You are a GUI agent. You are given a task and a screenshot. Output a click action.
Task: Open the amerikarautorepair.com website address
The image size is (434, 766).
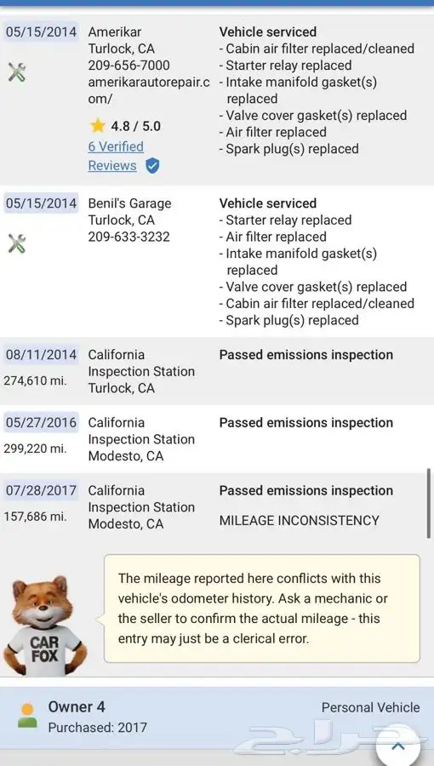click(x=149, y=90)
